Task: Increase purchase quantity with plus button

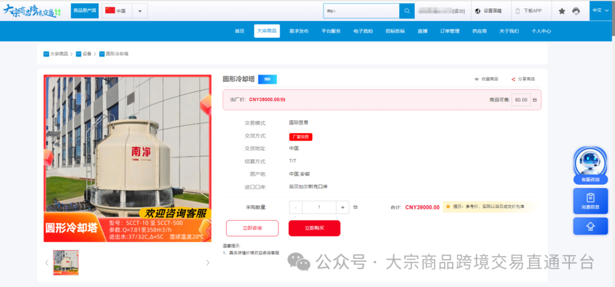Action: point(342,207)
